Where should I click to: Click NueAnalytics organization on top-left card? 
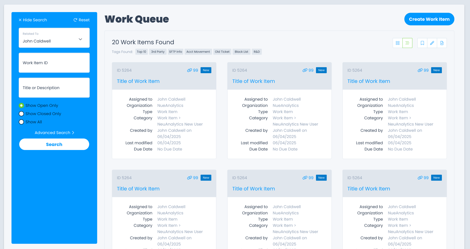170,106
